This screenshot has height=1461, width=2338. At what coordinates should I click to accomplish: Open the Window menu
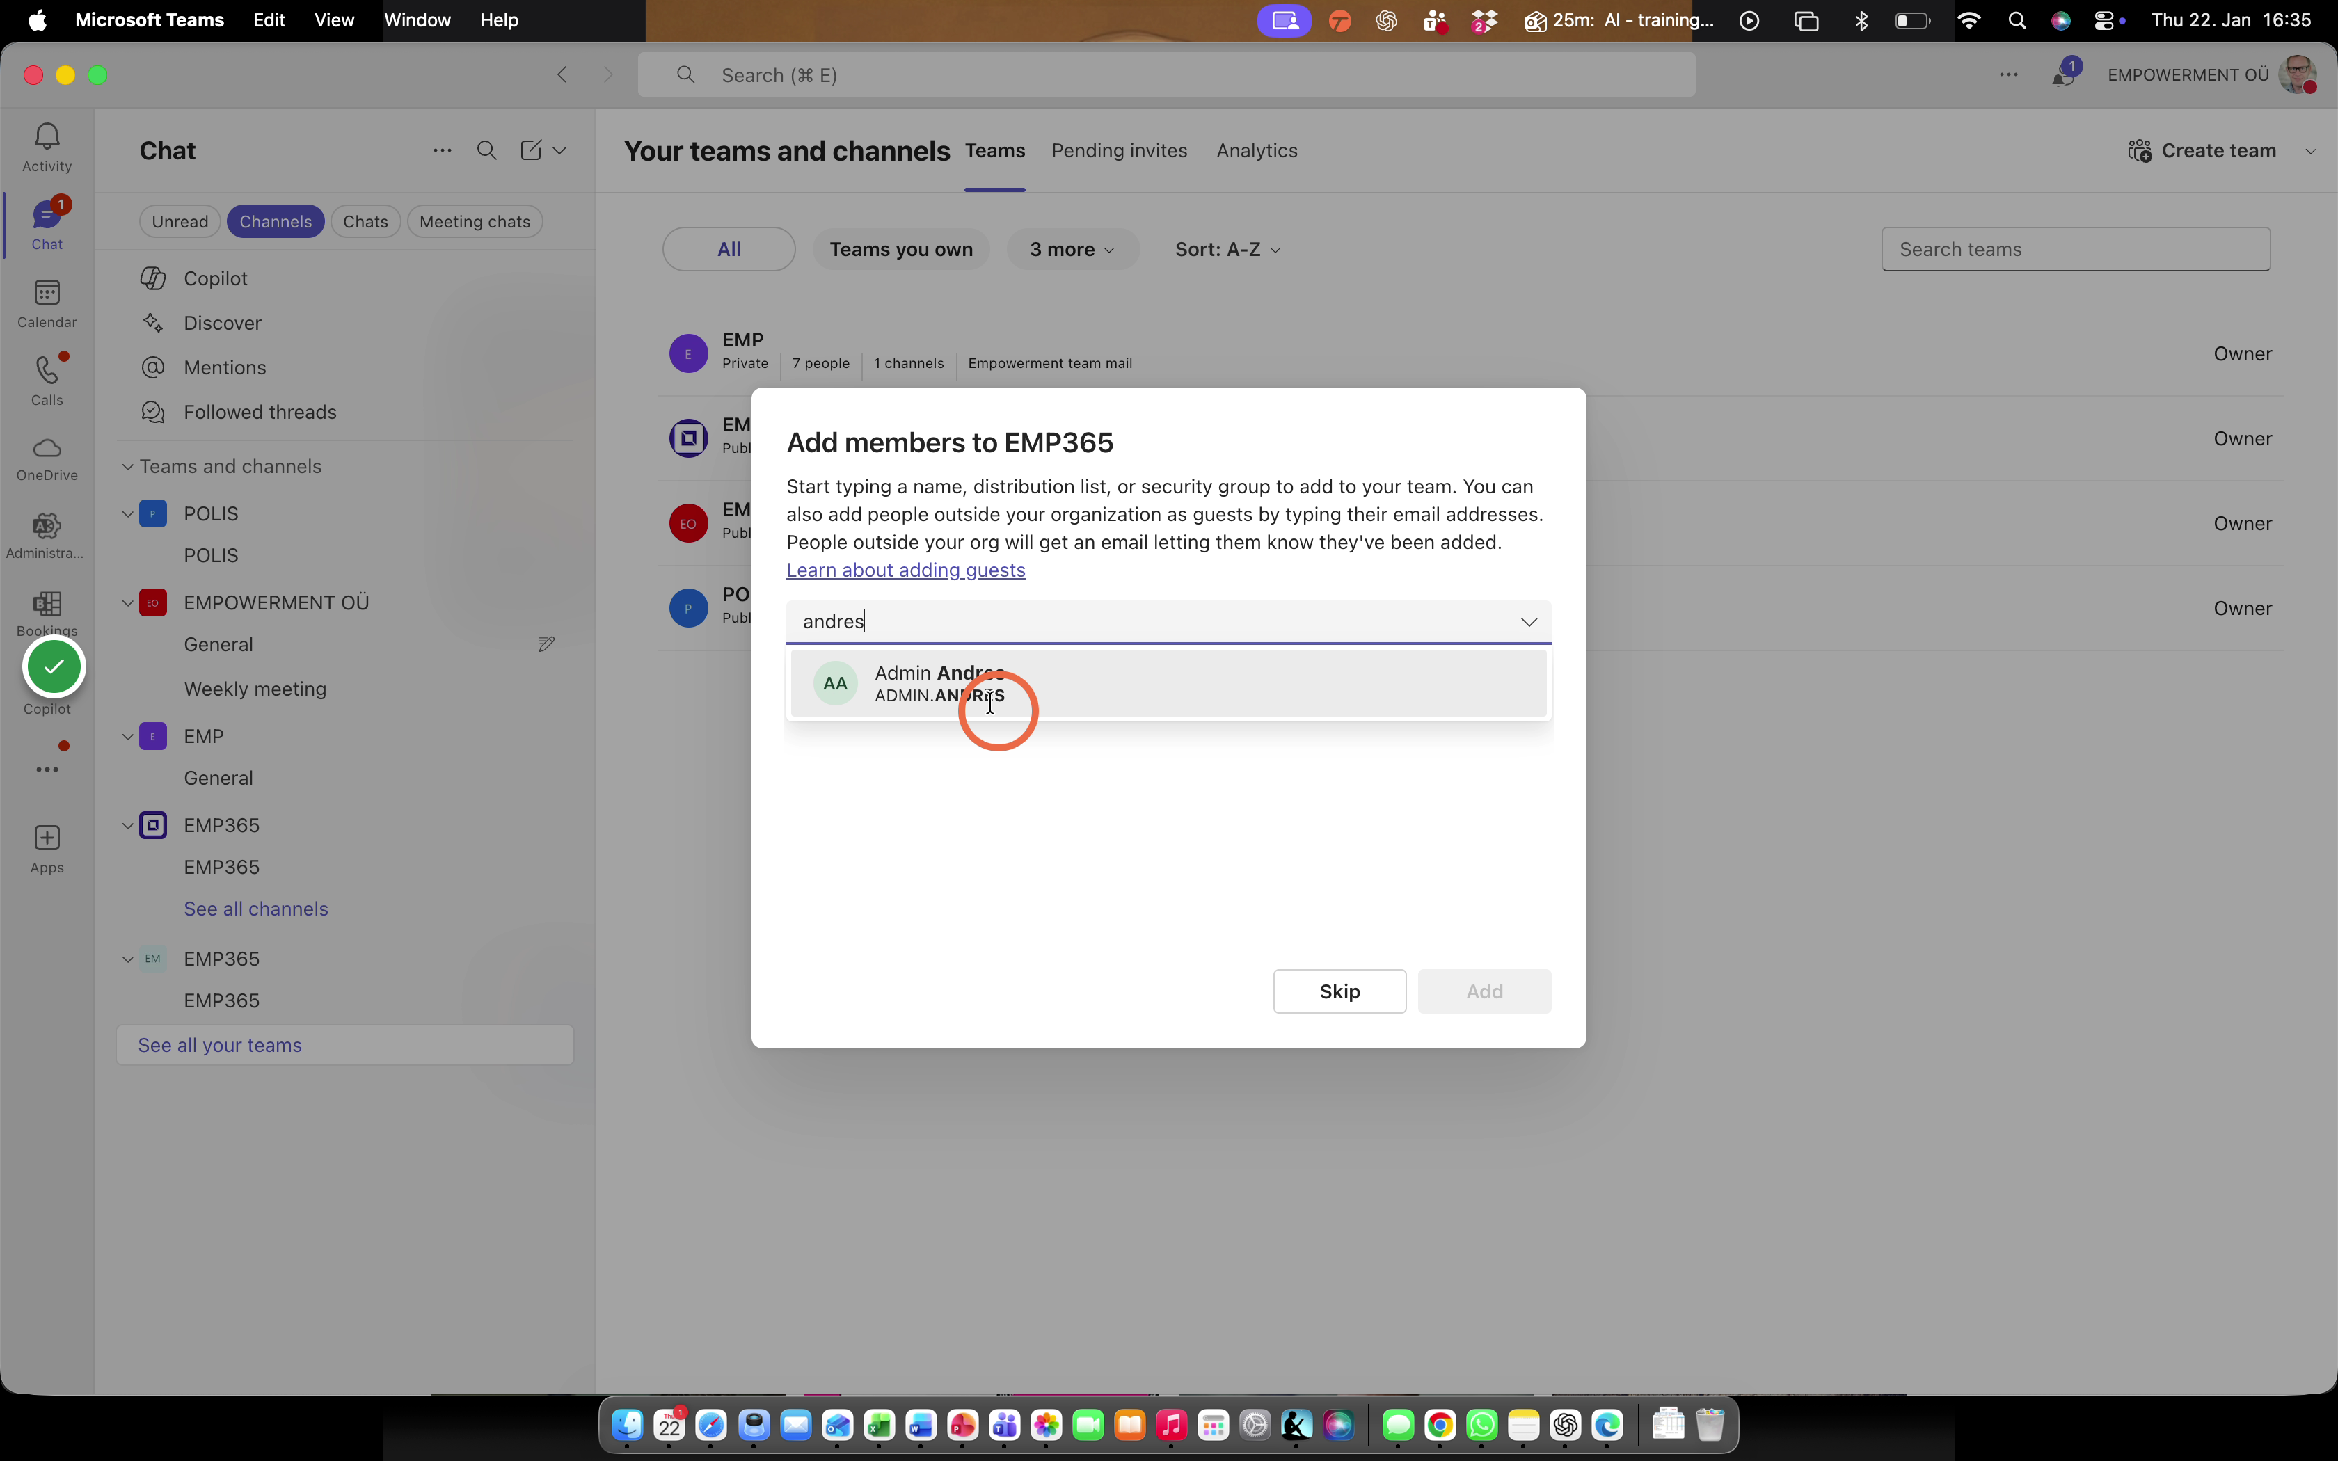click(417, 20)
